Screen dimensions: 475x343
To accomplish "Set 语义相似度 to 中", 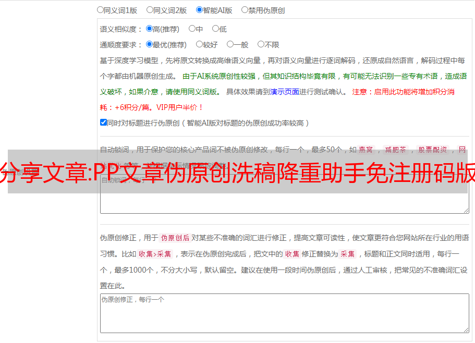I will tap(192, 29).
